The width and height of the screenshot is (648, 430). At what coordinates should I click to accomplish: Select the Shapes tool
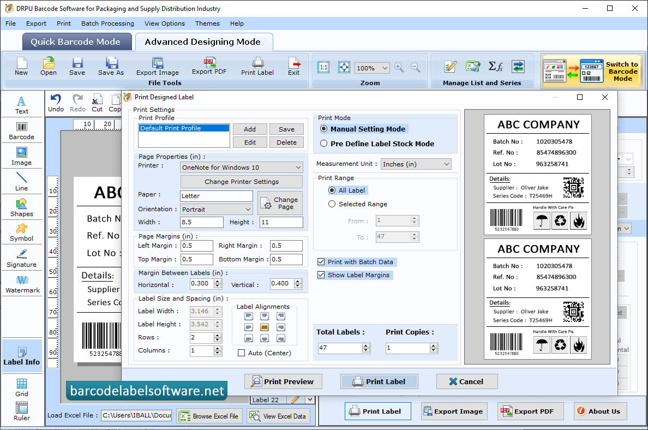coord(21,207)
